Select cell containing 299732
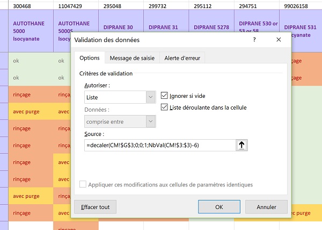 [166, 6]
